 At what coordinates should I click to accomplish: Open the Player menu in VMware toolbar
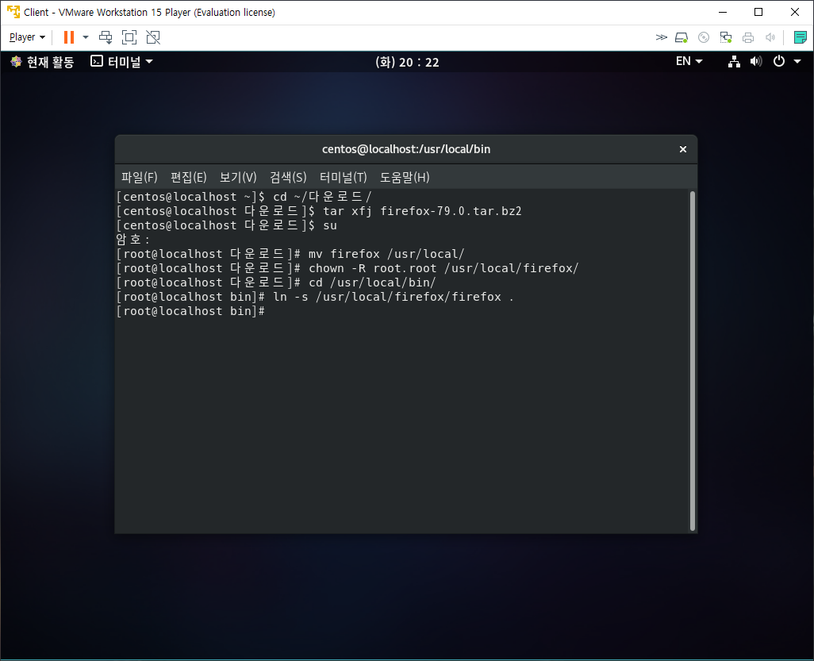point(27,37)
